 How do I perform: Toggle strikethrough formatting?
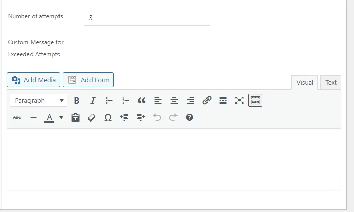(x=17, y=117)
